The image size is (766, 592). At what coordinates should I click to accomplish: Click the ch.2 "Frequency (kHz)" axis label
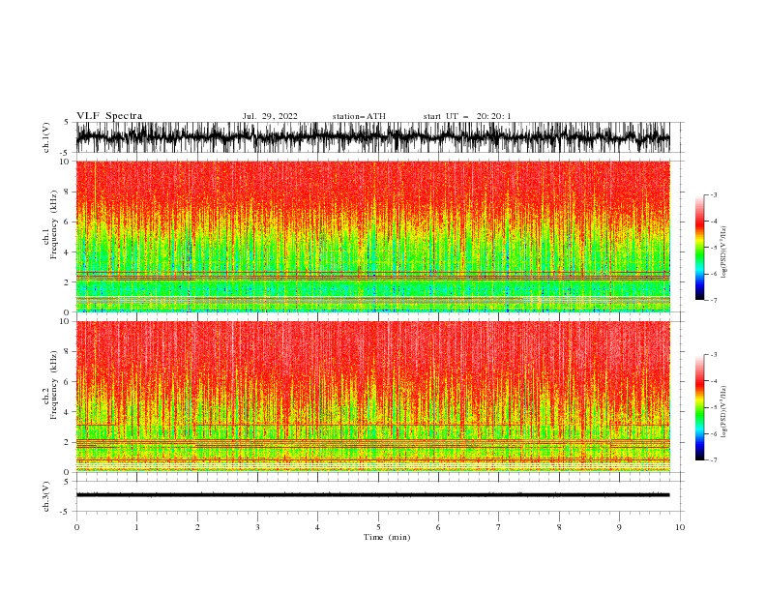pos(54,385)
